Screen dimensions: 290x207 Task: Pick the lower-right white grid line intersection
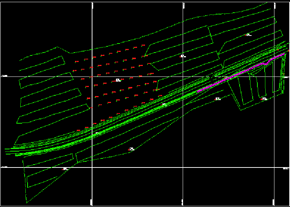tap(274, 167)
